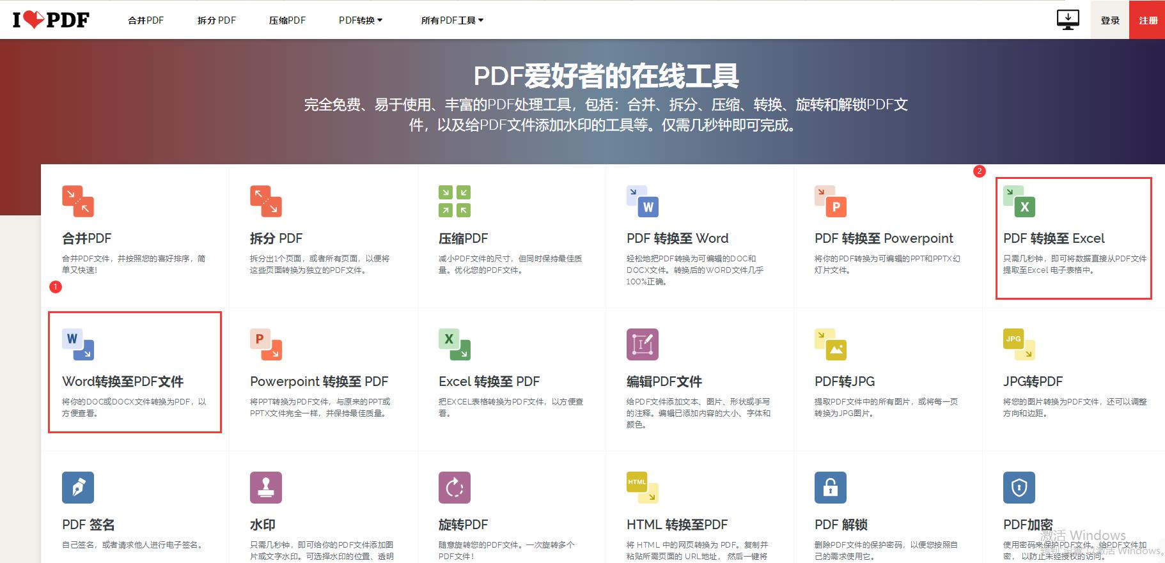Viewport: 1165px width, 563px height.
Task: Click the PDF转JPG title
Action: pyautogui.click(x=845, y=382)
